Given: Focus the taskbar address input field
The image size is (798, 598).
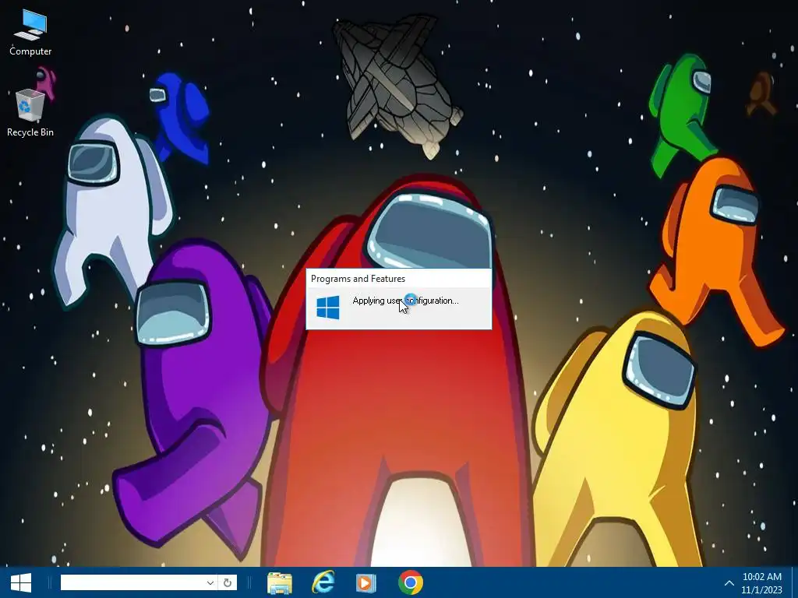Looking at the screenshot, I should pyautogui.click(x=132, y=582).
